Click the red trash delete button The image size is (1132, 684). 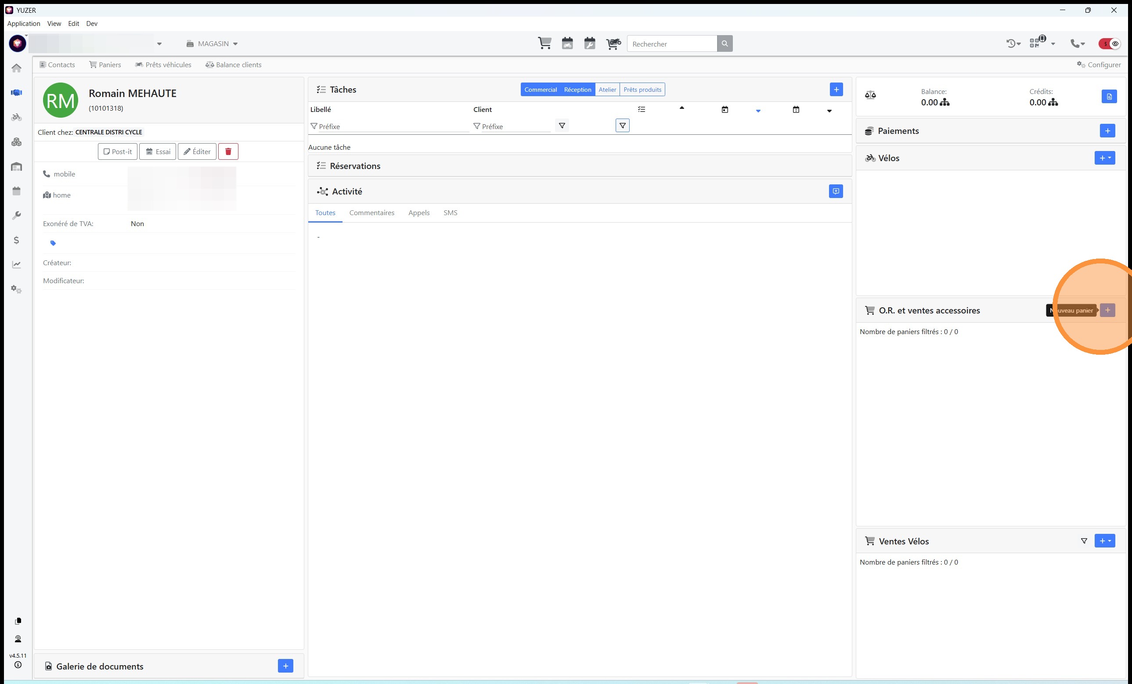[x=228, y=151]
